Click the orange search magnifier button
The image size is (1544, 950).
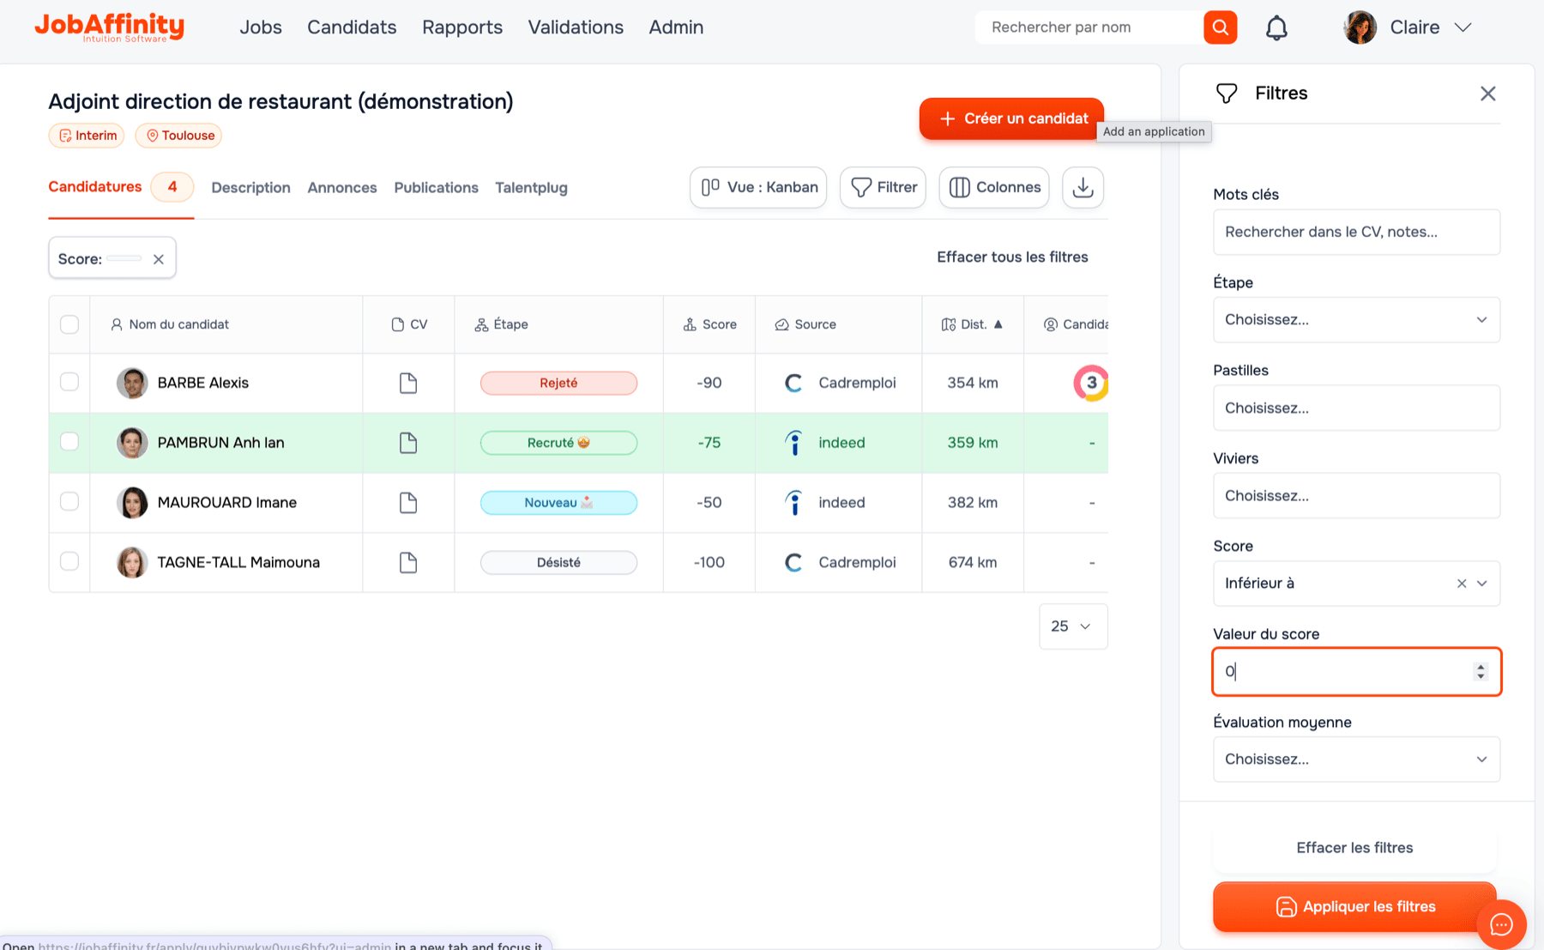pyautogui.click(x=1220, y=27)
